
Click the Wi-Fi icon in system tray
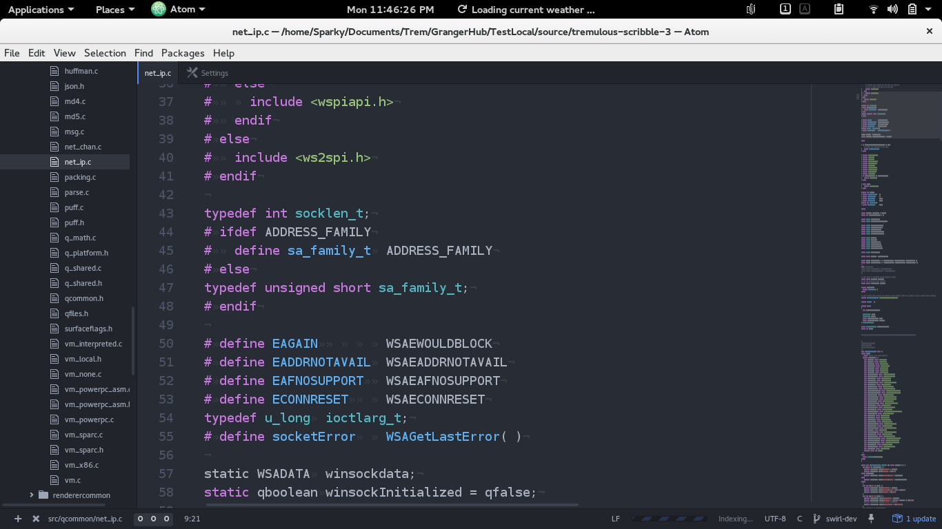click(874, 10)
